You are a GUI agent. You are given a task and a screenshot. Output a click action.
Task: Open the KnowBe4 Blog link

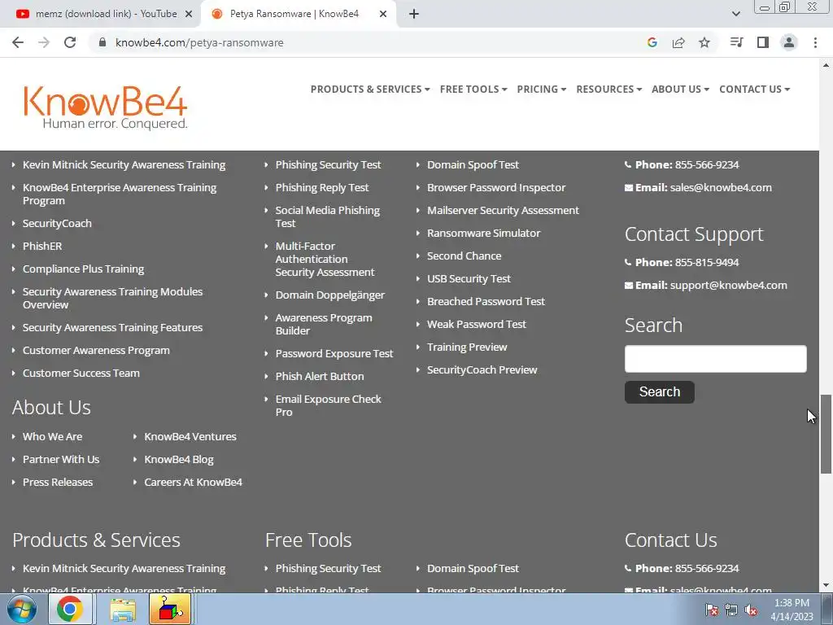tap(178, 460)
